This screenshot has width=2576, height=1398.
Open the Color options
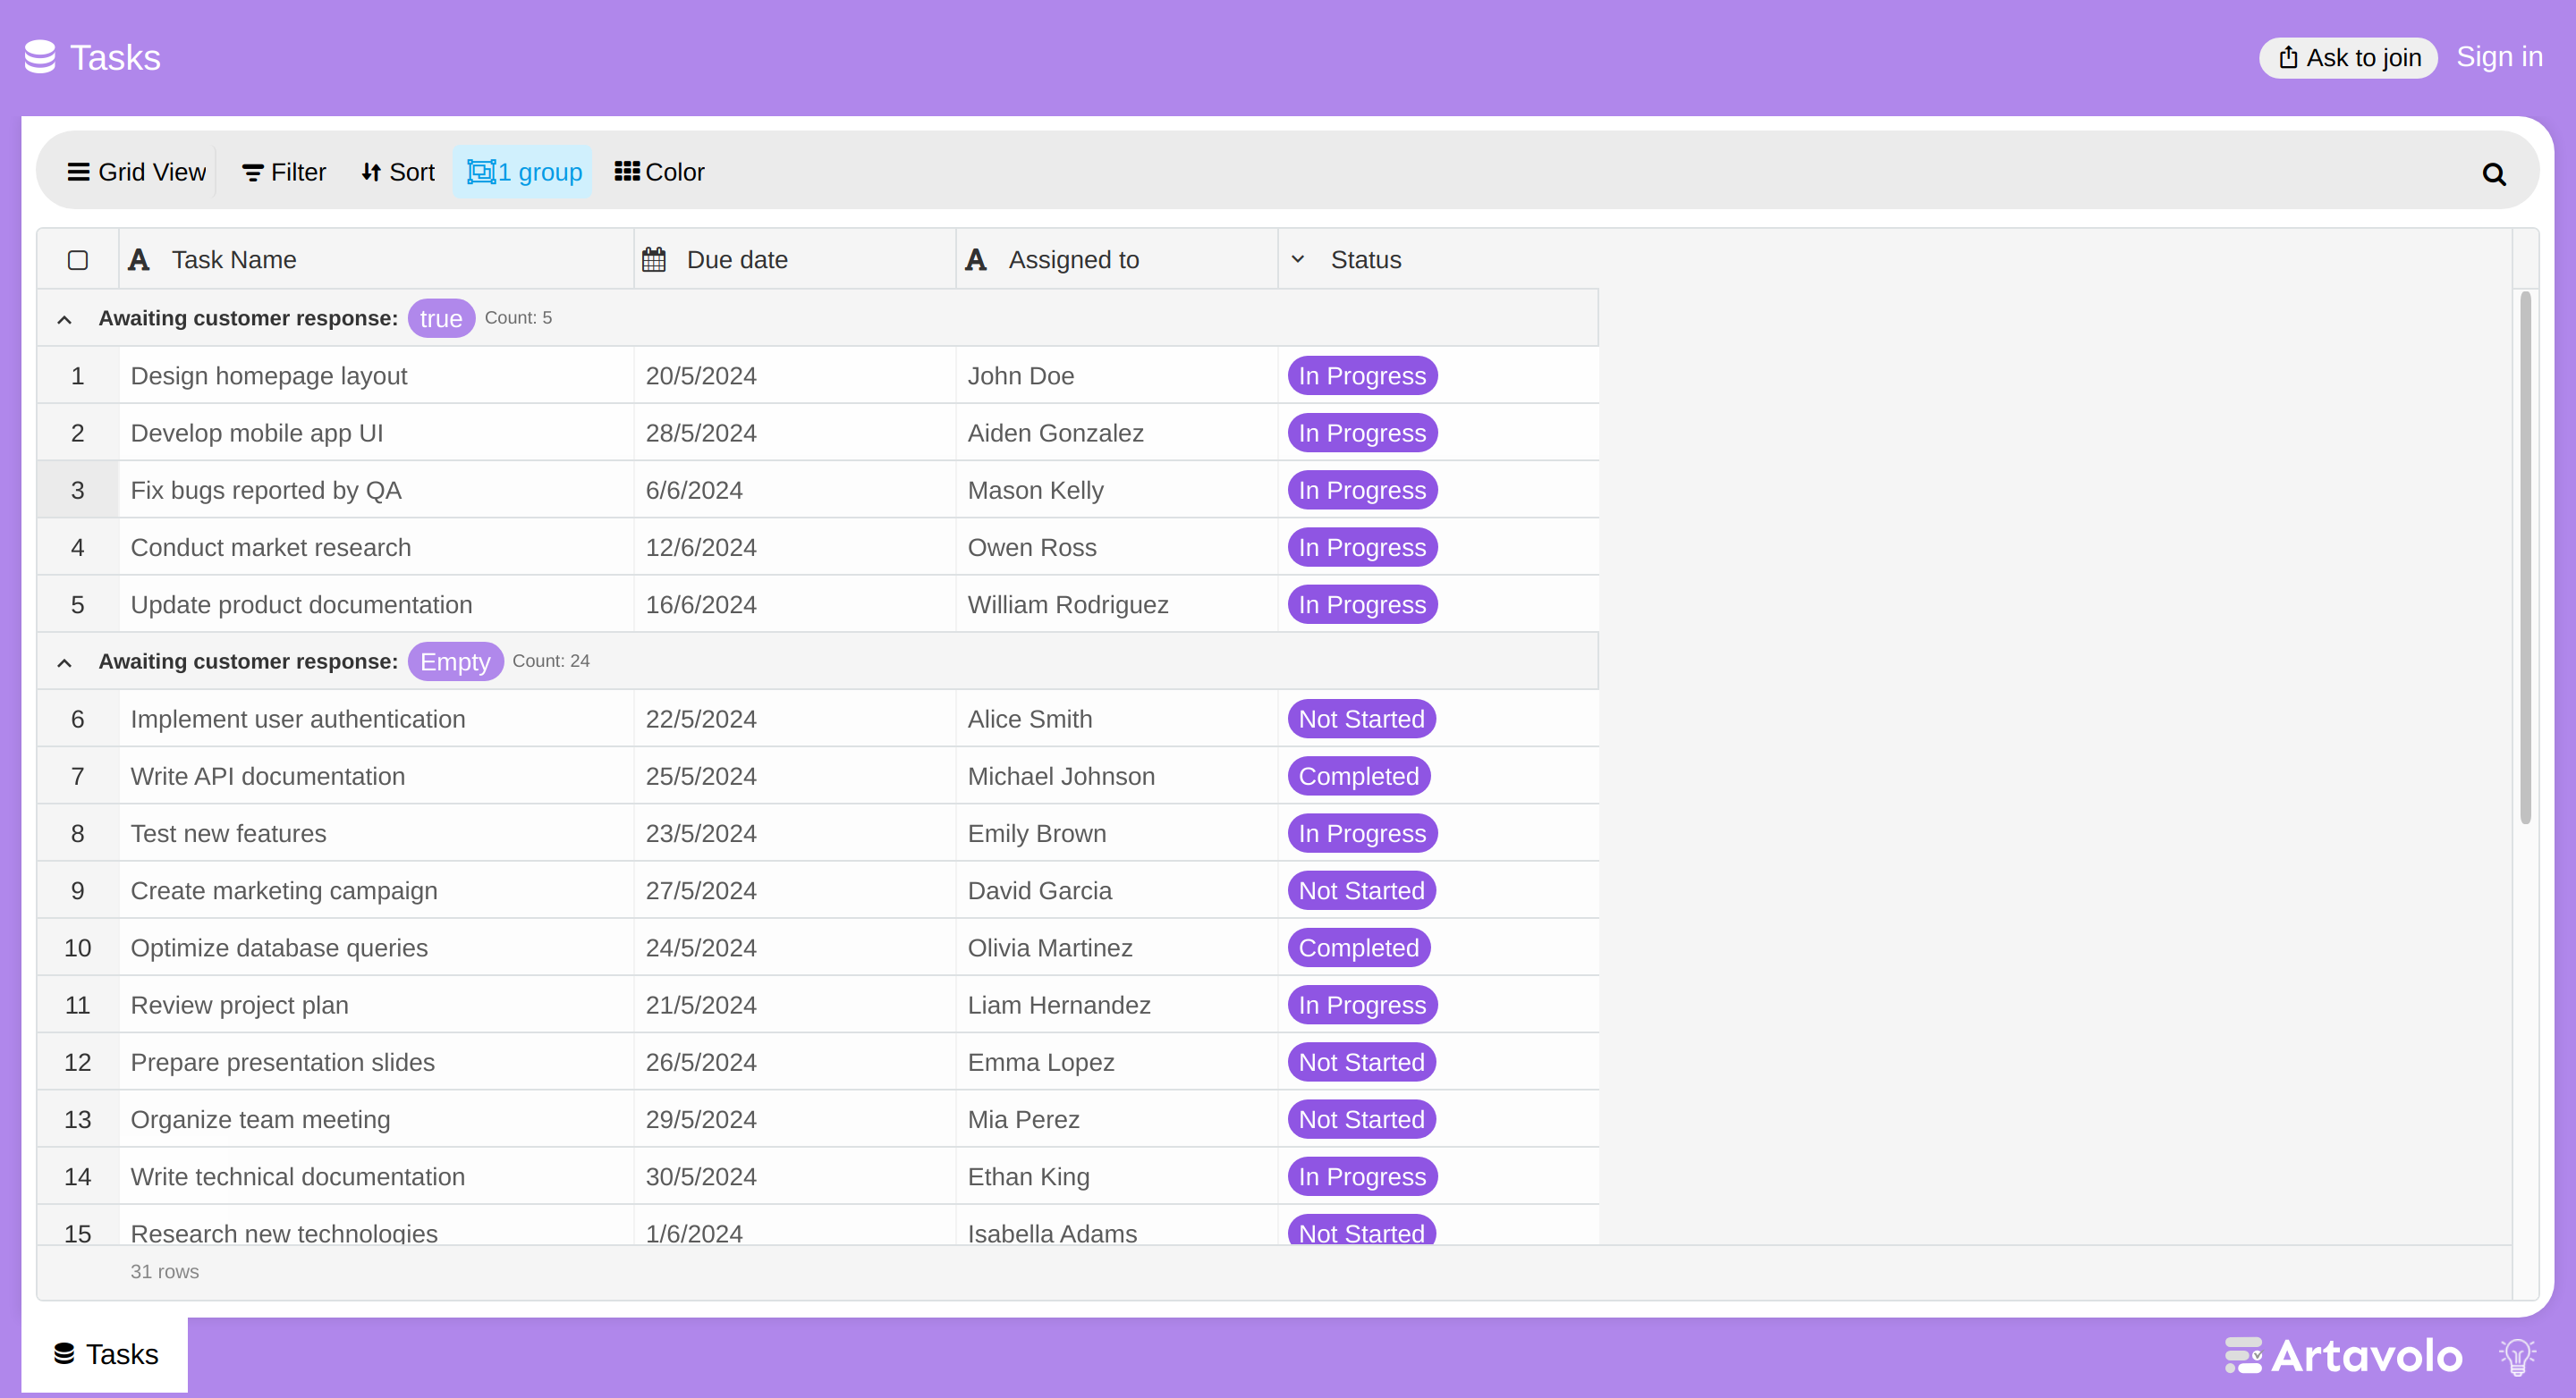point(659,172)
